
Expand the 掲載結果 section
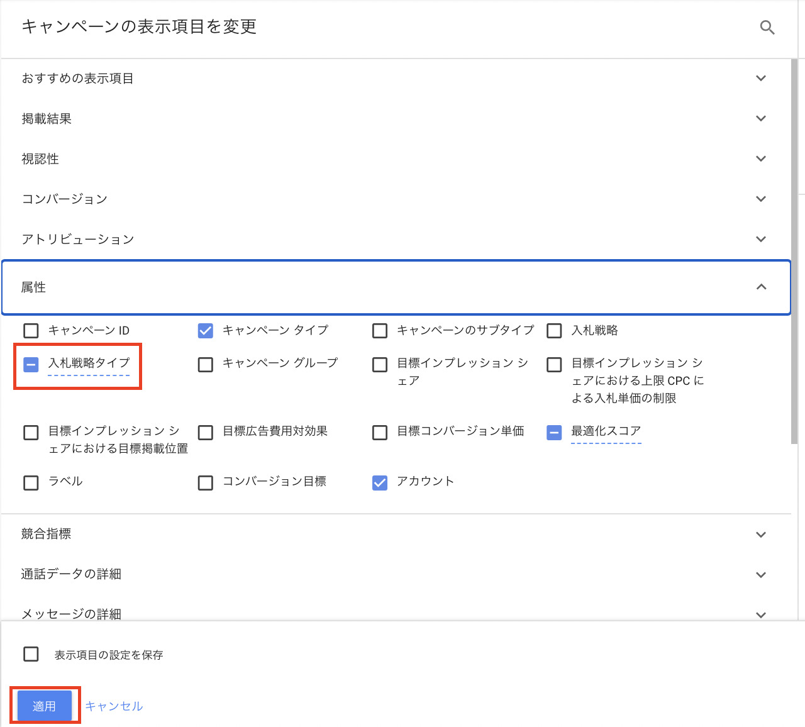(761, 119)
